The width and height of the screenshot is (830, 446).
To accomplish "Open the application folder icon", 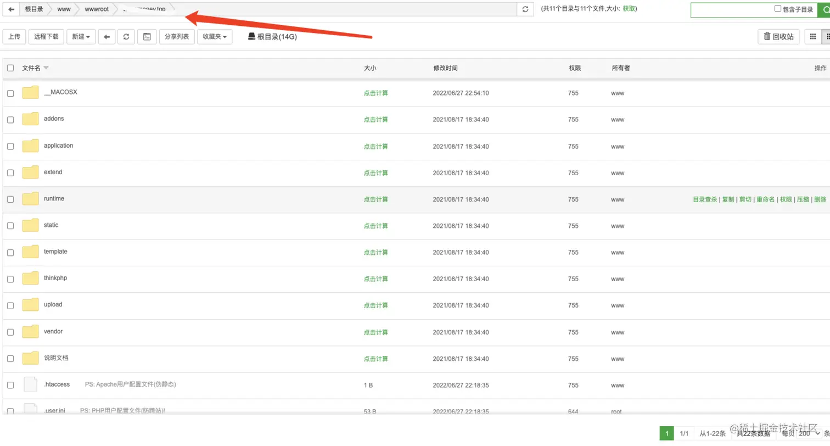I will (30, 146).
